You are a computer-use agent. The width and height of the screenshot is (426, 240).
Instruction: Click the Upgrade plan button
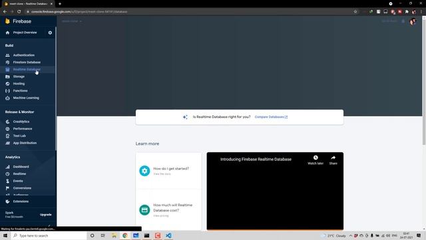click(x=46, y=215)
